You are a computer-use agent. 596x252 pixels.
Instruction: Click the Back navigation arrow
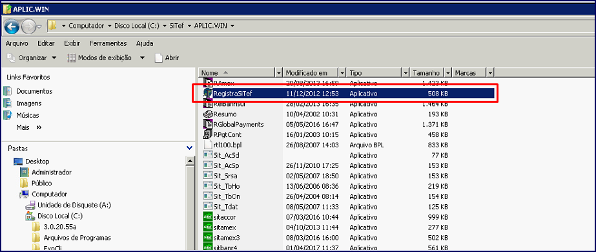(x=12, y=26)
